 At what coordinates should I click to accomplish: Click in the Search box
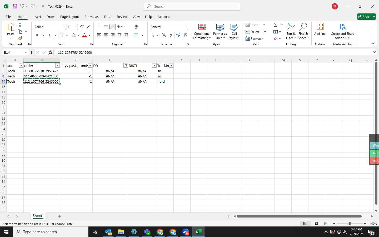(192, 6)
